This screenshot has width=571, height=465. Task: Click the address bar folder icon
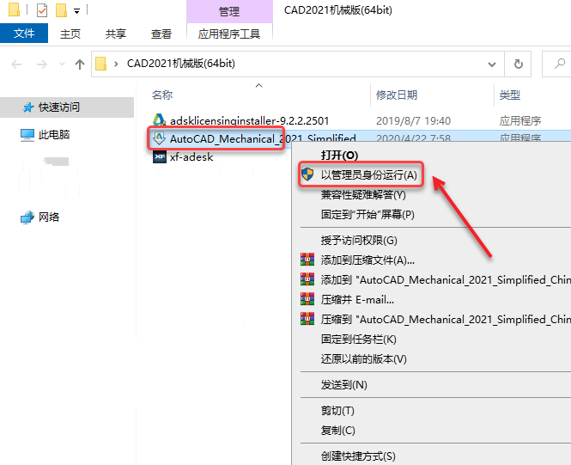click(100, 64)
